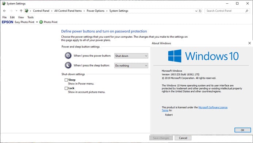Open the View menu
253x143 pixels.
[21, 17]
